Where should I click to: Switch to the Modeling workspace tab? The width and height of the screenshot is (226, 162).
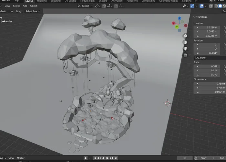[x=42, y=1]
